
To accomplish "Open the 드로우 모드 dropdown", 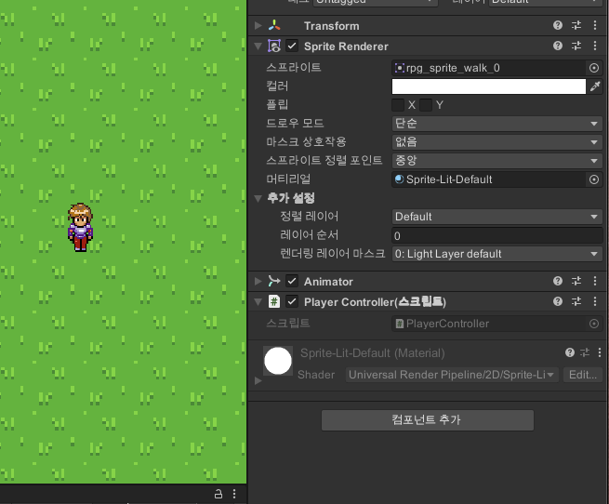I will 497,124.
